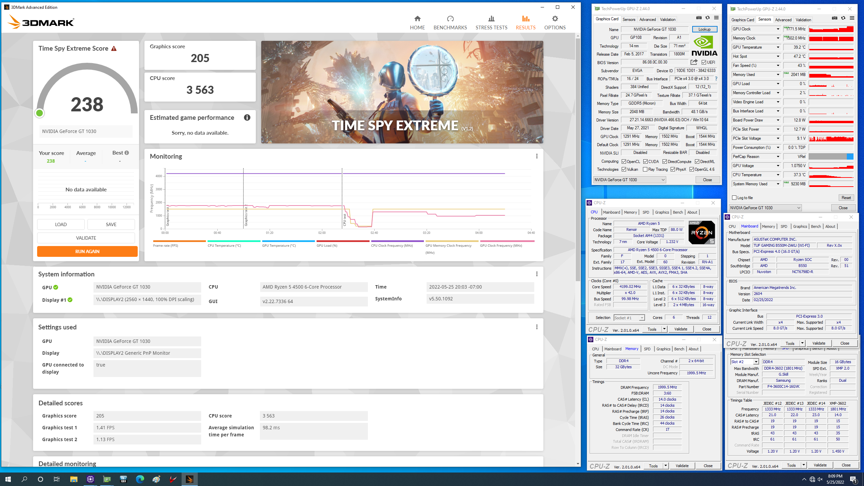The width and height of the screenshot is (864, 486).
Task: Click Best score info icon
Action: coord(127,153)
